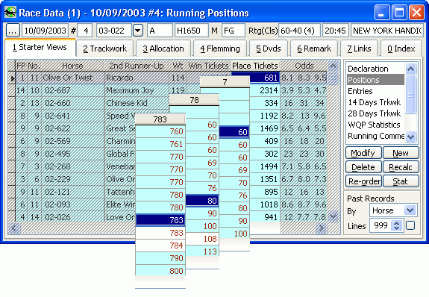
Task: Click views list scroll down arrow
Action: pyautogui.click(x=410, y=137)
